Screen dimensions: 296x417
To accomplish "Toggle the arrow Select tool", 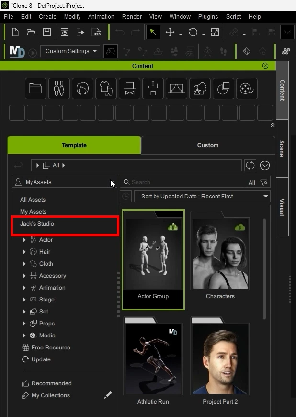I will [x=153, y=33].
